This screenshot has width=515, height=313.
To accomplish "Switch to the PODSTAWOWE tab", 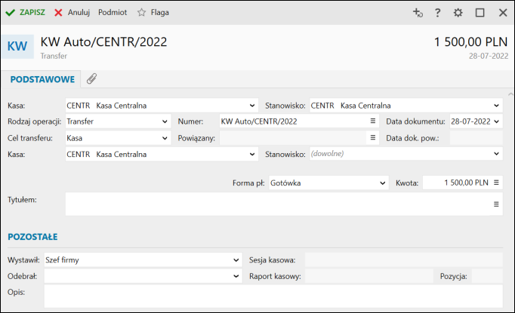I will click(41, 79).
